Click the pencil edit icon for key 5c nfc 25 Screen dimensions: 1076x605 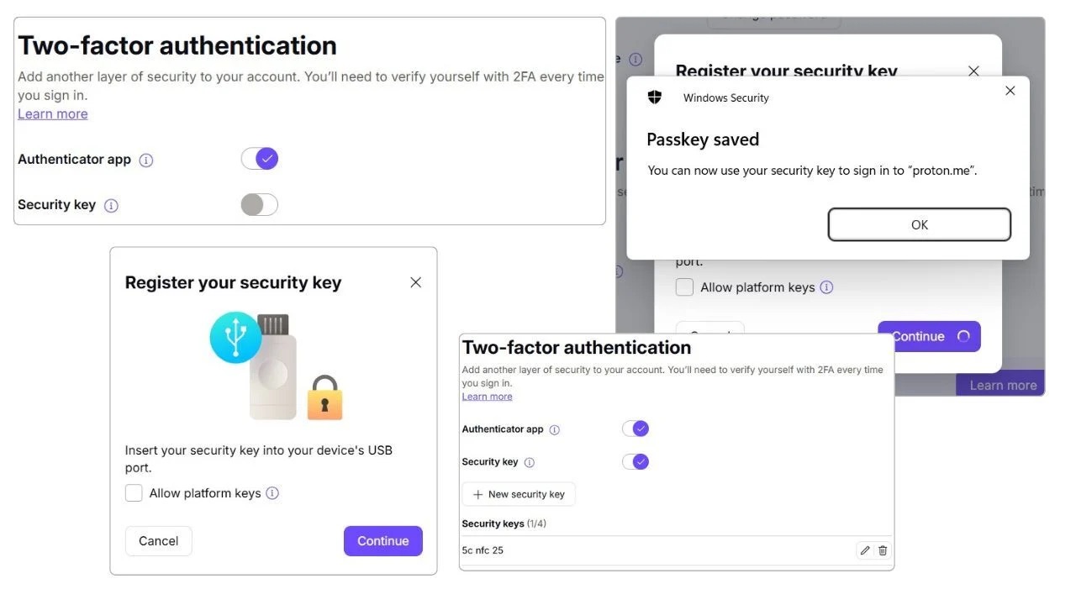864,550
